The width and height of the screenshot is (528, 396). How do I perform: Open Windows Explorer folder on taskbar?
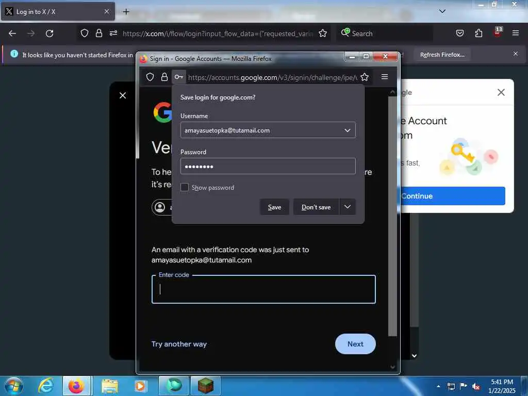point(110,386)
